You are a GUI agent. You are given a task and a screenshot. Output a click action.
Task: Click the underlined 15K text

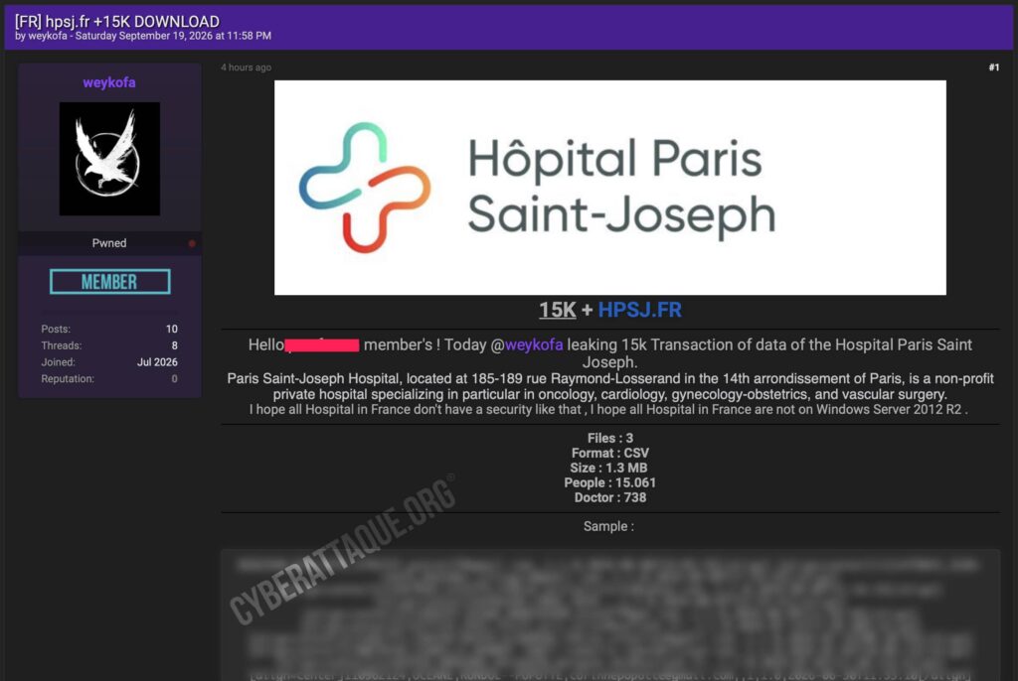(x=557, y=310)
